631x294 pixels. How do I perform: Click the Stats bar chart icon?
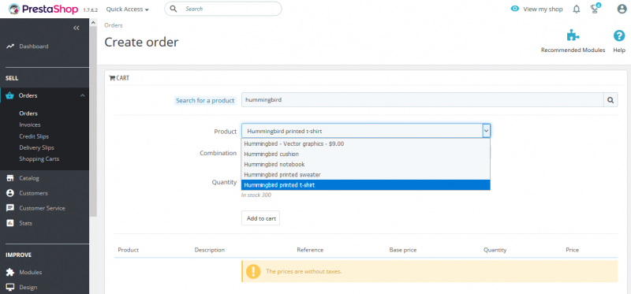(10, 223)
